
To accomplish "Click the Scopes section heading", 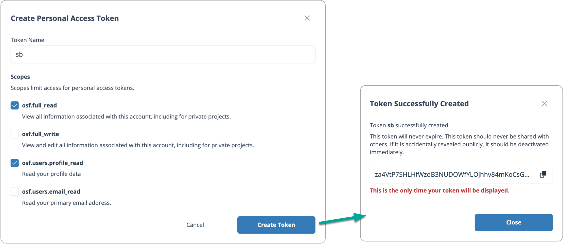I will pyautogui.click(x=20, y=77).
